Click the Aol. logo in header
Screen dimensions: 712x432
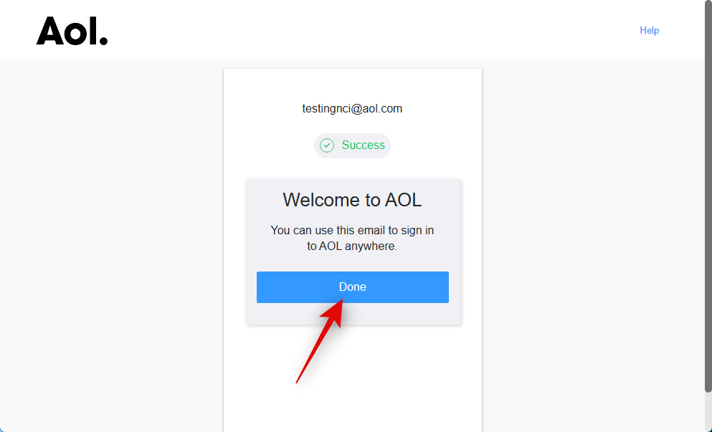72,31
